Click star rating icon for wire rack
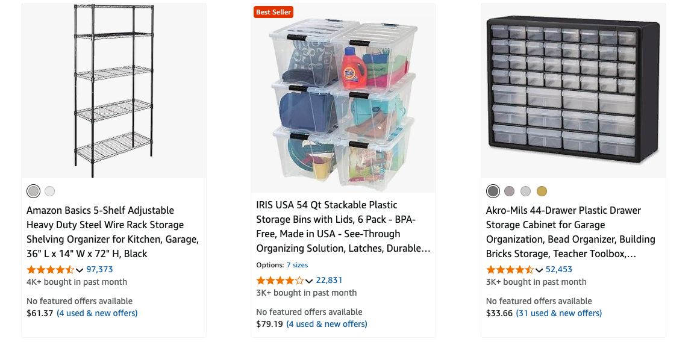The image size is (700, 342). pos(51,270)
